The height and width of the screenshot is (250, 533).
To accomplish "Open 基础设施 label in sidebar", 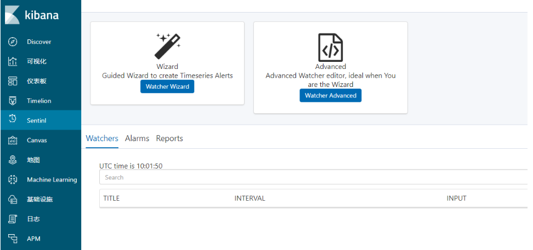I will [x=40, y=199].
